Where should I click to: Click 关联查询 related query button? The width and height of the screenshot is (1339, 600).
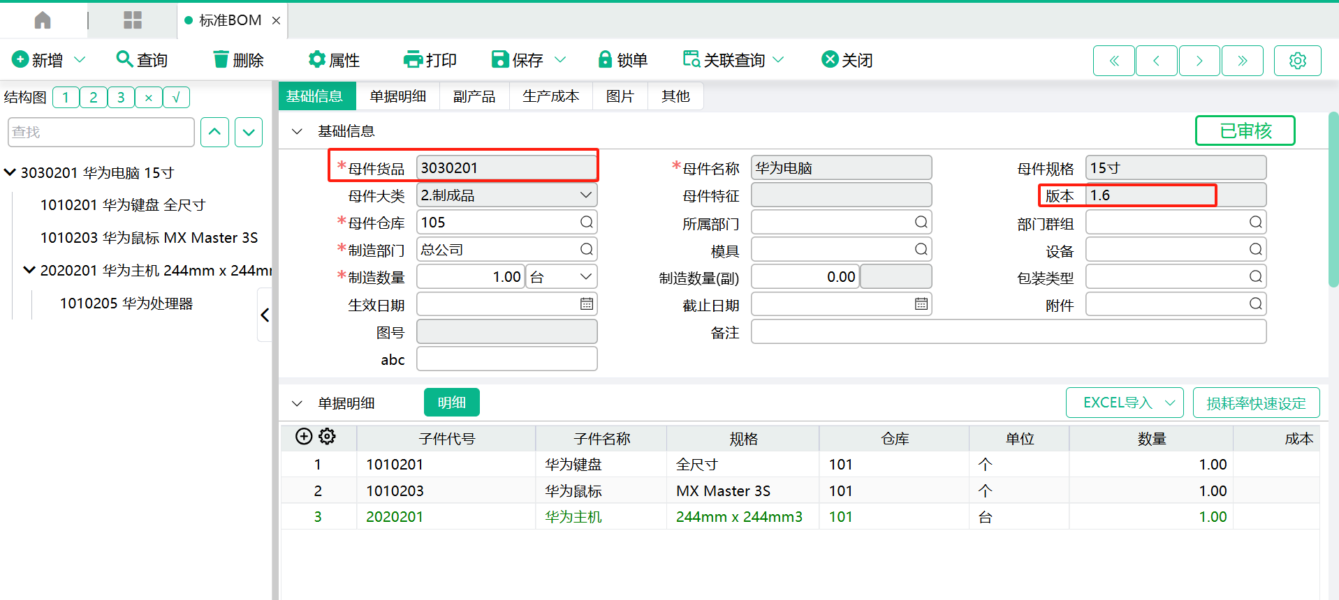(724, 60)
